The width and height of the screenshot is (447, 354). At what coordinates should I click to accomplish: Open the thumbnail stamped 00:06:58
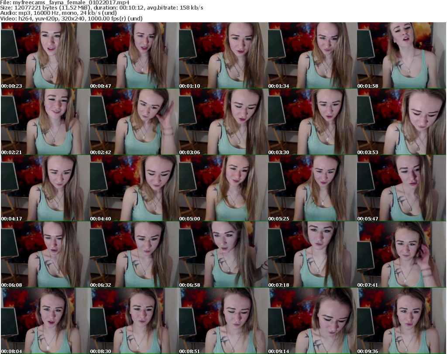(x=223, y=254)
